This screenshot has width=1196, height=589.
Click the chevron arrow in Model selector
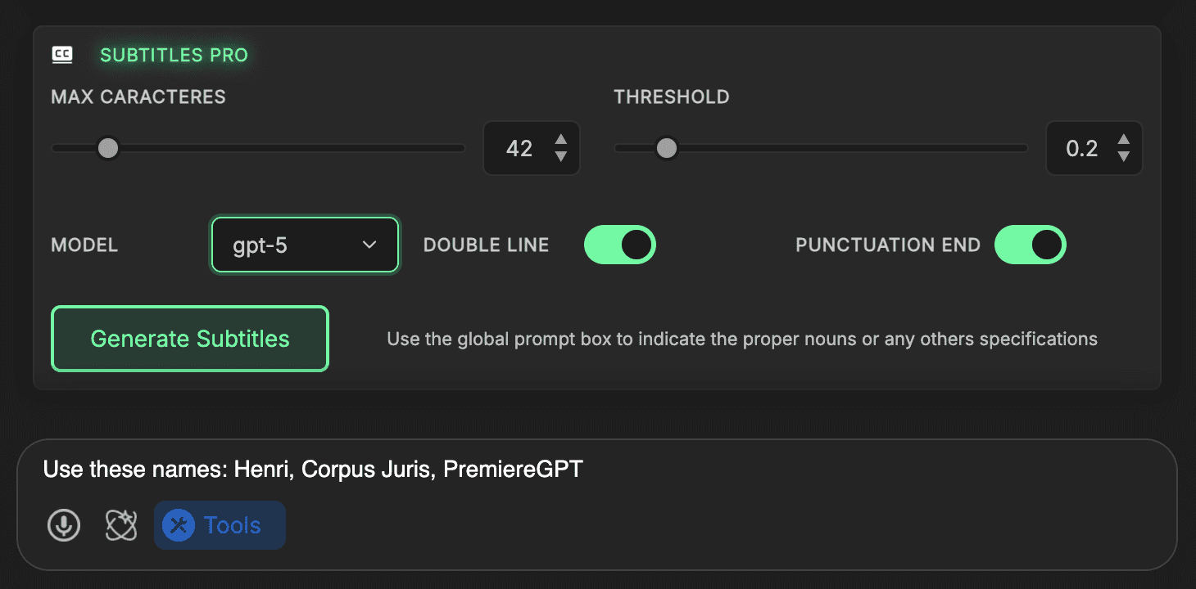369,245
